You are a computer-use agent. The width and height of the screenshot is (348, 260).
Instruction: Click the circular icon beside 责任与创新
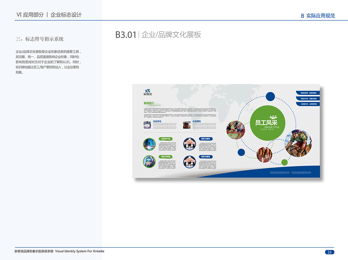[x=149, y=162]
